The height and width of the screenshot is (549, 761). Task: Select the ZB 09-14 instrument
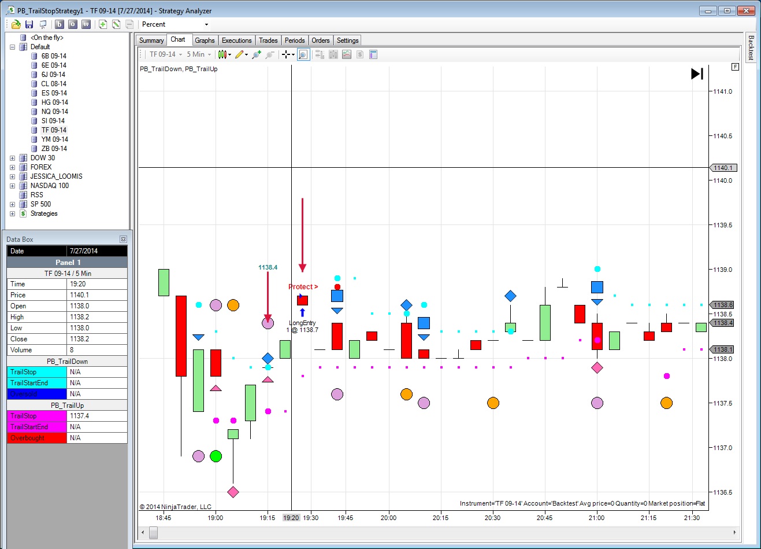54,149
